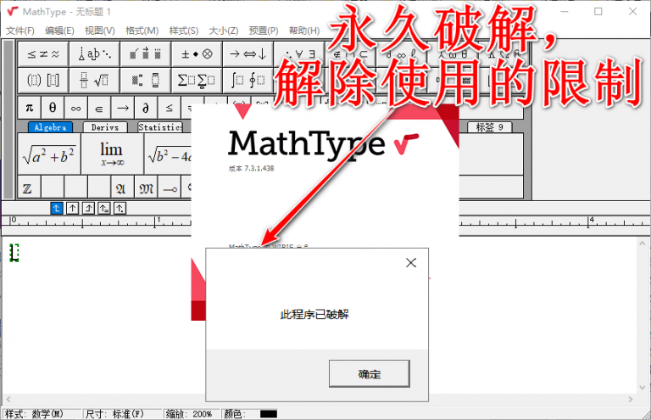This screenshot has height=420, width=651.
Task: Open the 视图(V) menu
Action: (100, 31)
